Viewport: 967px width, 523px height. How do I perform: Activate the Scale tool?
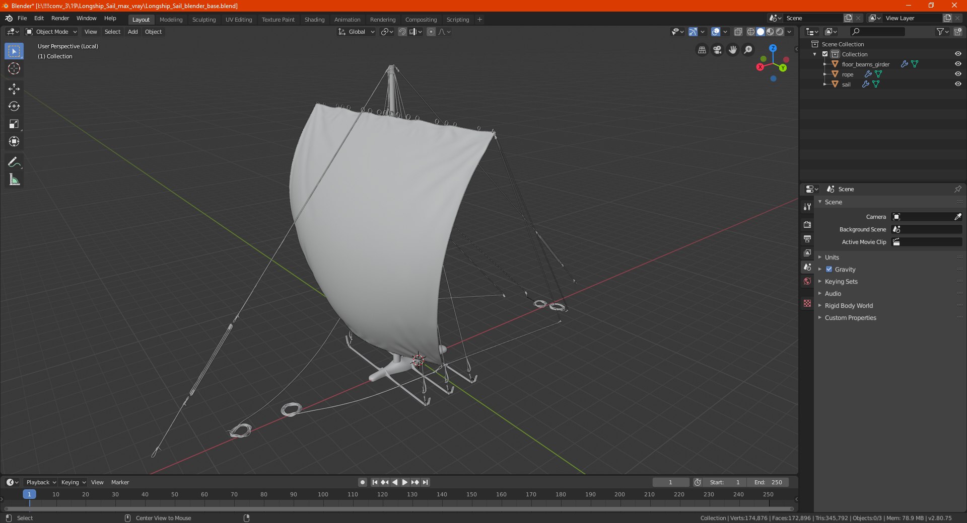[14, 124]
